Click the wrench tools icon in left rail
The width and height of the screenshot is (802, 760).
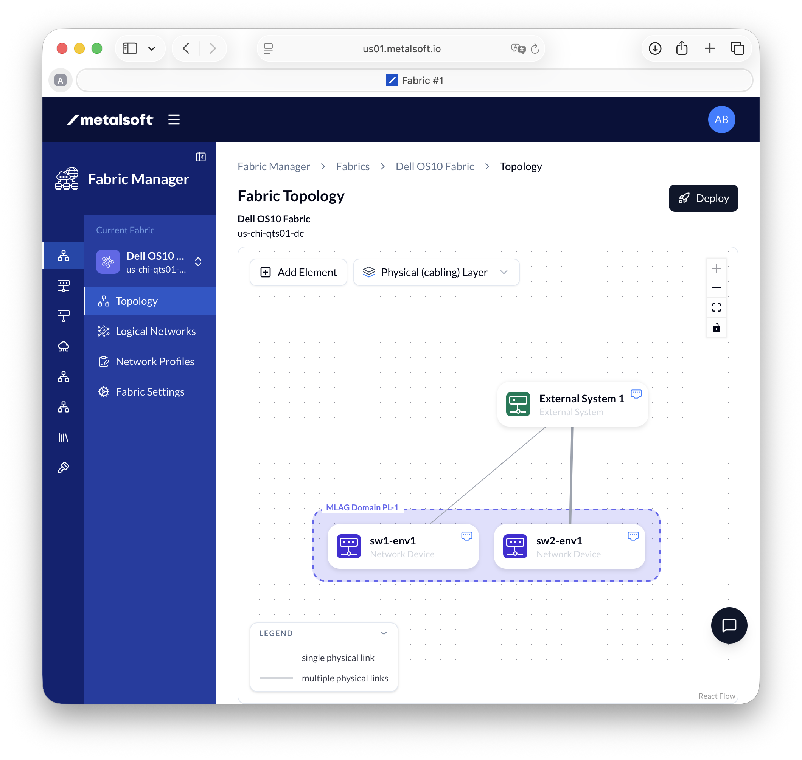click(64, 467)
